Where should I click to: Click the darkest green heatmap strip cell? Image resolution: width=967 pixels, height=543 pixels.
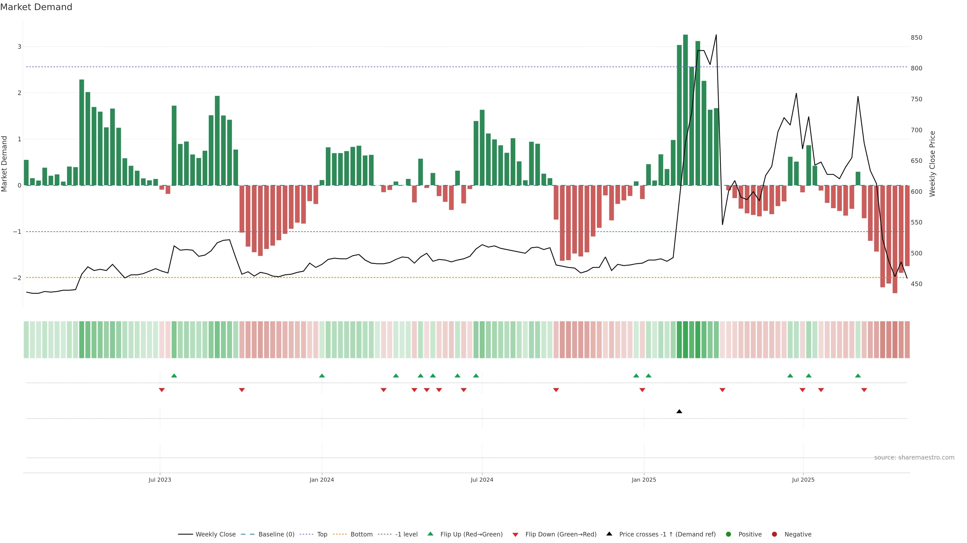tap(685, 340)
